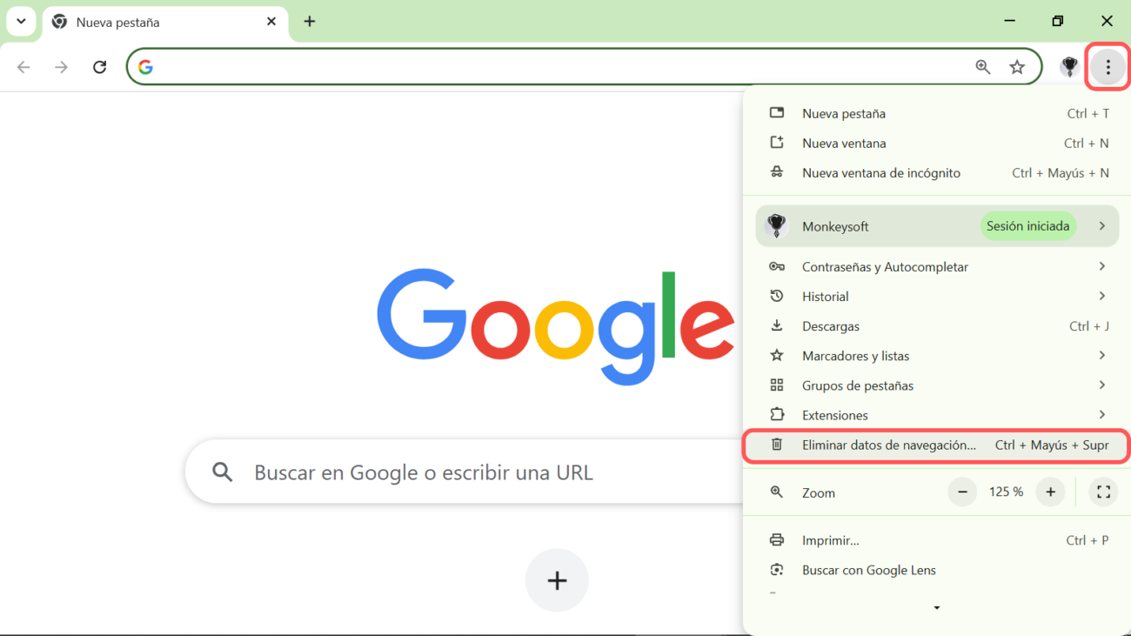Screen dimensions: 1131x636
Task: Go forward with the right arrow button
Action: coord(61,67)
